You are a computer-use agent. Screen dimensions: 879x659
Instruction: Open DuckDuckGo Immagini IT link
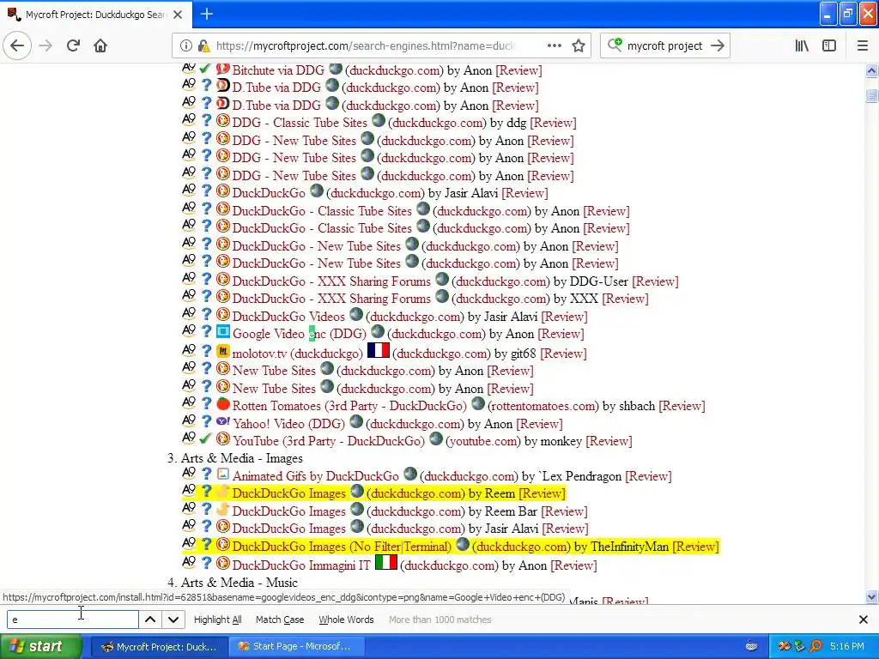pos(301,565)
